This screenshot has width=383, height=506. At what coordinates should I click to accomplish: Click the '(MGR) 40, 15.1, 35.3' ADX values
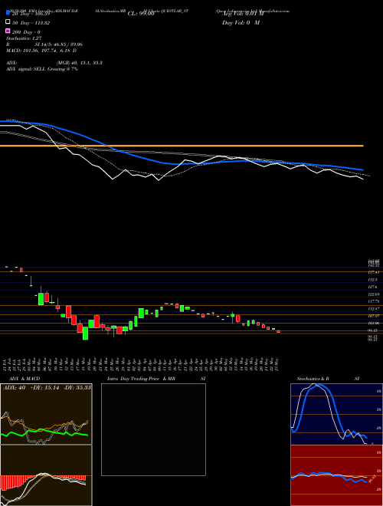tap(80, 63)
